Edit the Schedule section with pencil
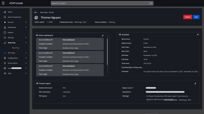This screenshot has height=114, width=204. [198, 35]
